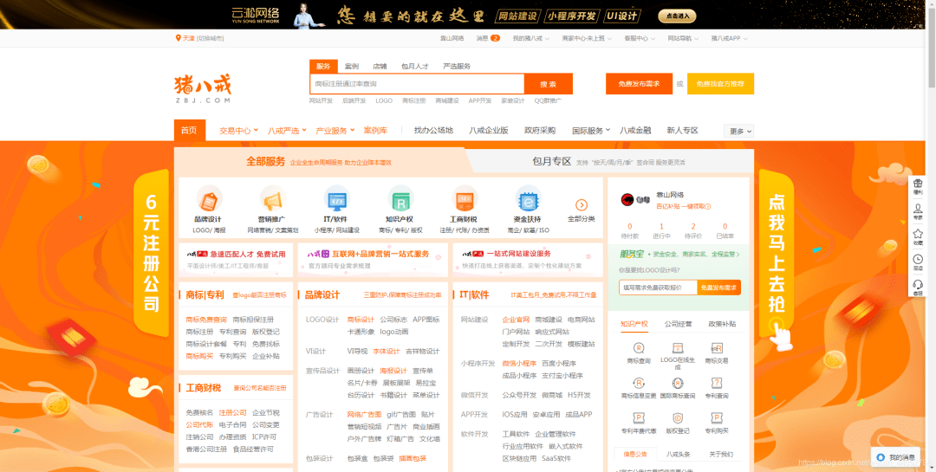The image size is (936, 472).
Task: Click the 搜索 search button
Action: coord(548,84)
